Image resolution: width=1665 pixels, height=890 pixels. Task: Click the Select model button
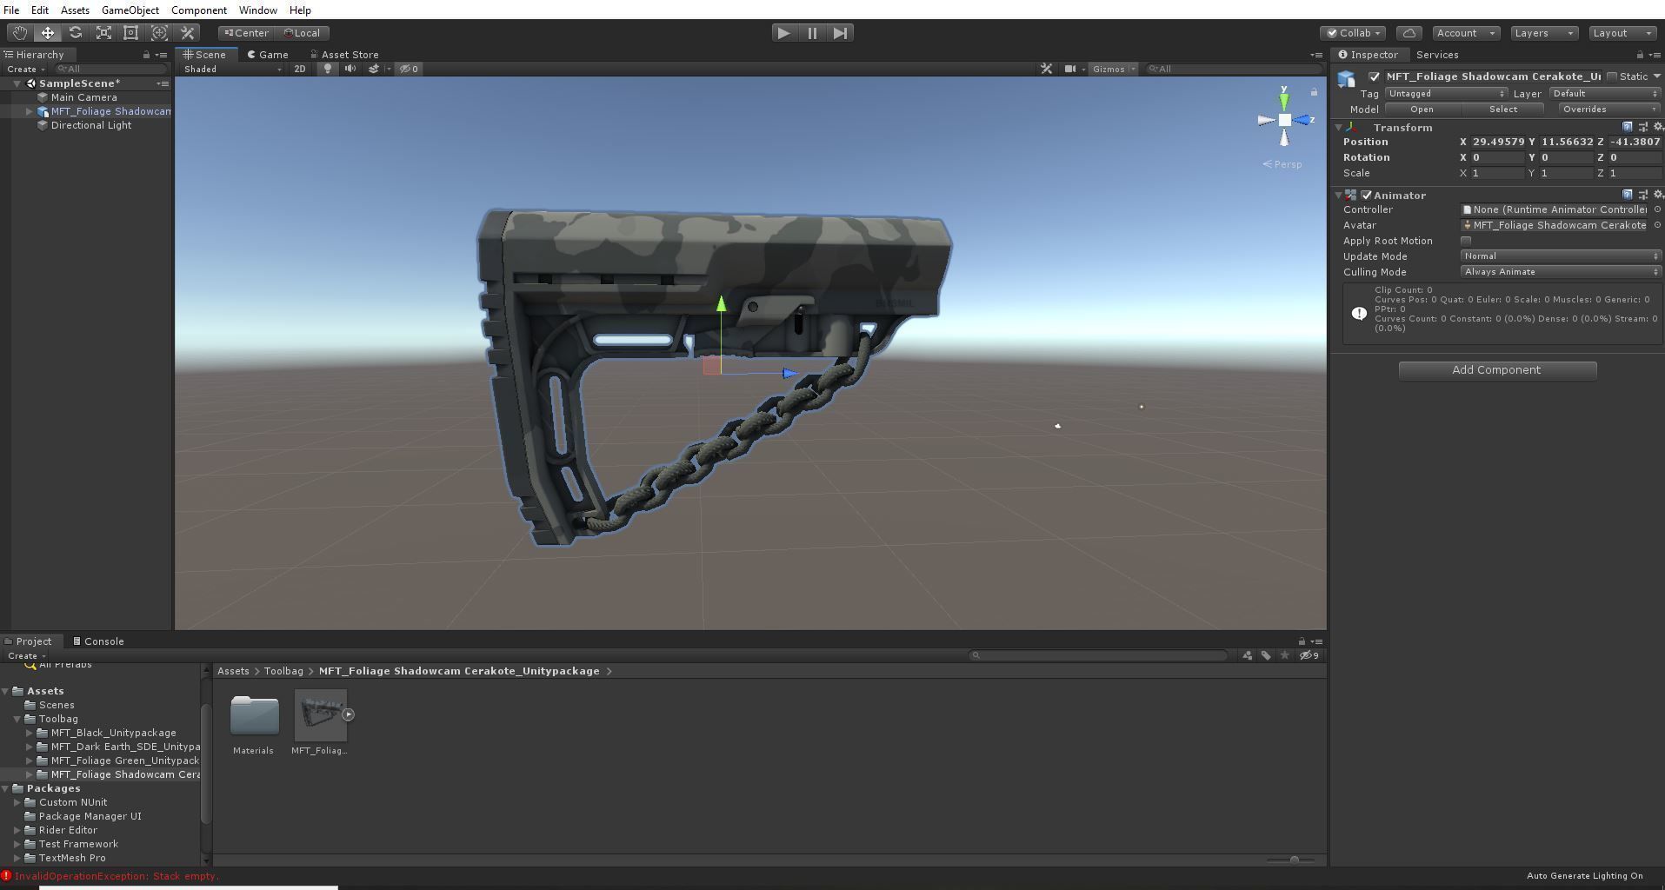click(x=1503, y=109)
